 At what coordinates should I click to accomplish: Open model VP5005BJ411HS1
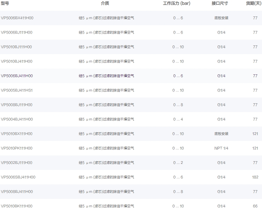pyautogui.click(x=17, y=90)
